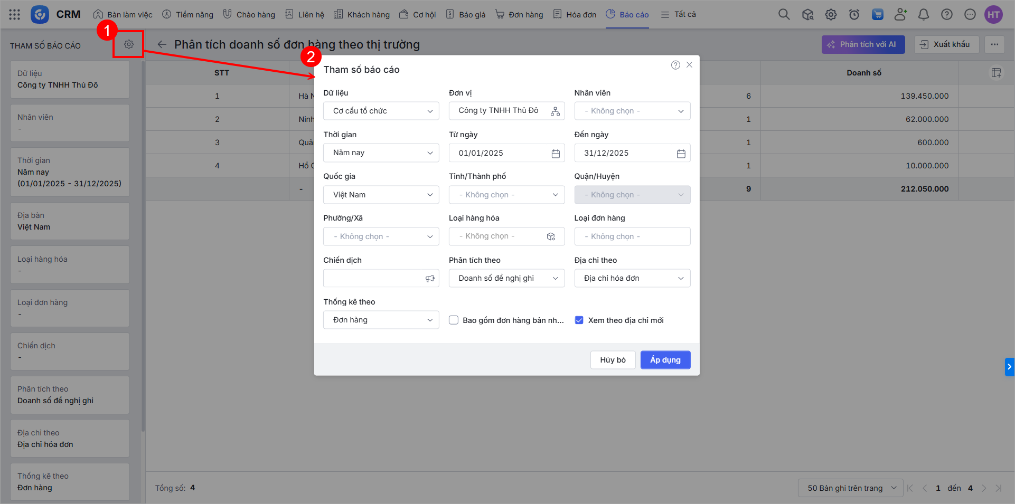Screen dimensions: 1015x504
Task: Open the calendar picker for Đến ngày
Action: pyautogui.click(x=681, y=154)
